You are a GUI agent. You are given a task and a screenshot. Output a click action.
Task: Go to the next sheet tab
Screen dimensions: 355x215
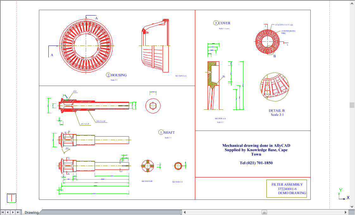(x=13, y=212)
